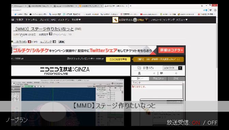Open the co3410131 community dropdown

coord(172,68)
